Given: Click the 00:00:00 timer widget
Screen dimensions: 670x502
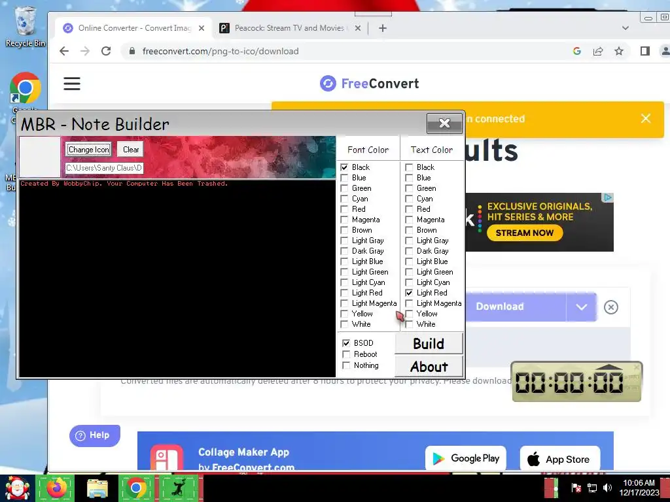Looking at the screenshot, I should coord(576,381).
